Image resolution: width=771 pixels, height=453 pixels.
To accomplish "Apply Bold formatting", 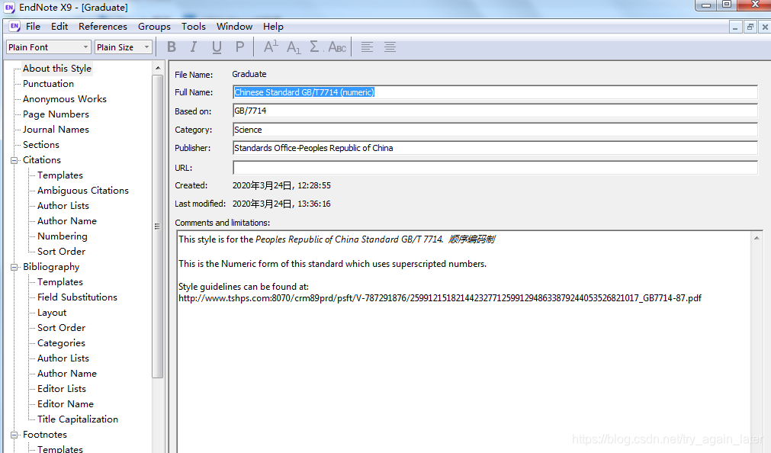I will tap(171, 47).
